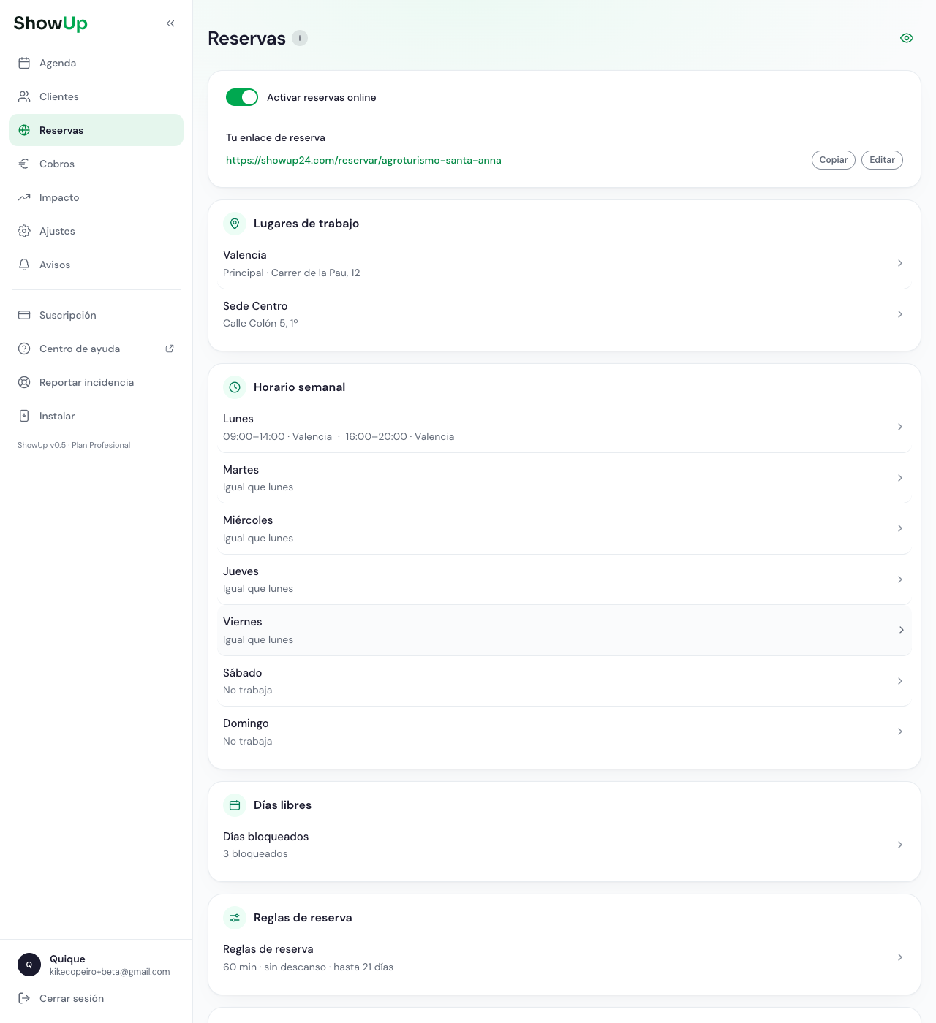The height and width of the screenshot is (1023, 936).
Task: Toggle the Activar reservas online switch
Action: tap(242, 97)
